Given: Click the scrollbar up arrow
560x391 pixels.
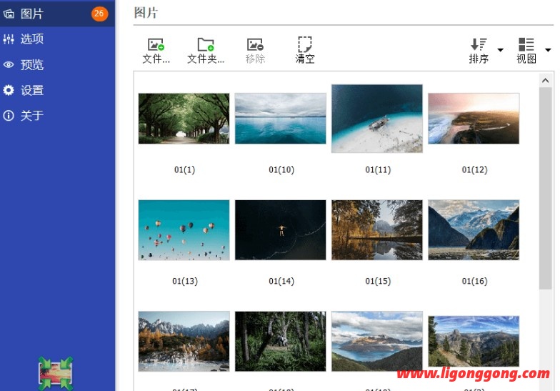Looking at the screenshot, I should 546,80.
